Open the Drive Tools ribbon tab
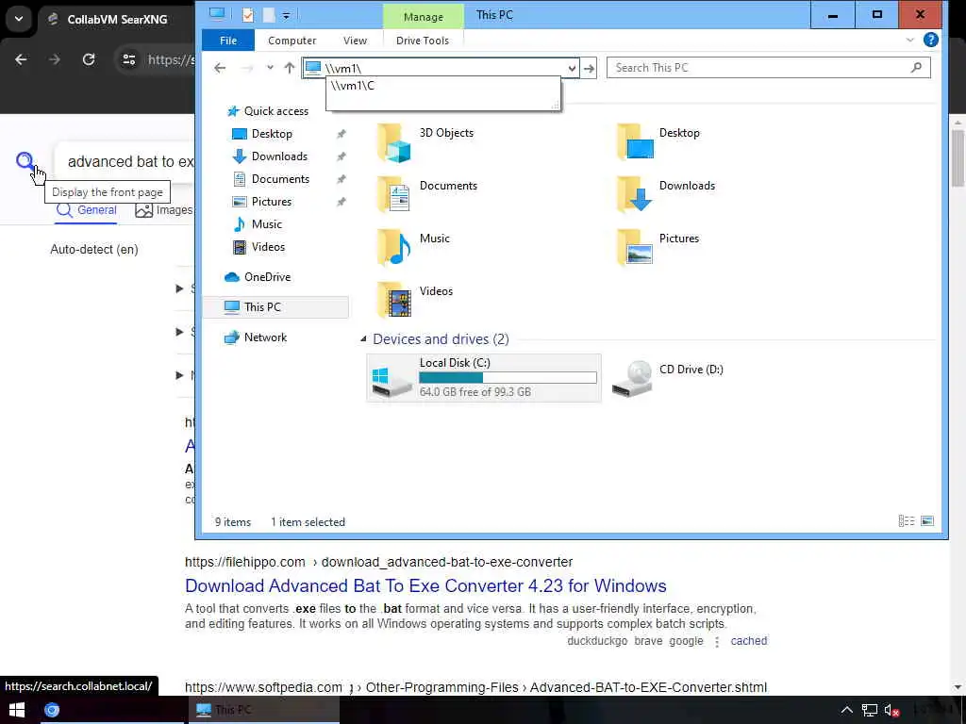Screen dimensions: 966x724 pyautogui.click(x=423, y=40)
